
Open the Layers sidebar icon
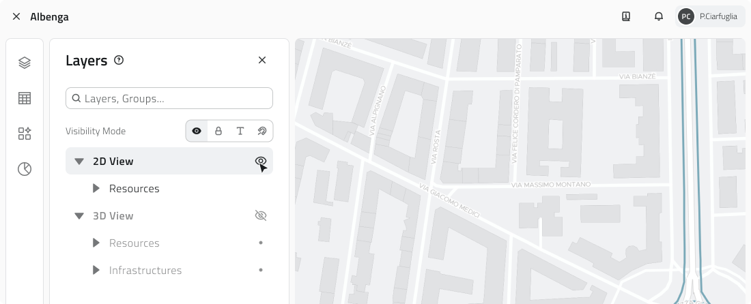[x=25, y=63]
